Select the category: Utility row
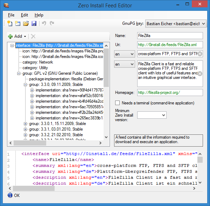210x206 pixels. 35,68
